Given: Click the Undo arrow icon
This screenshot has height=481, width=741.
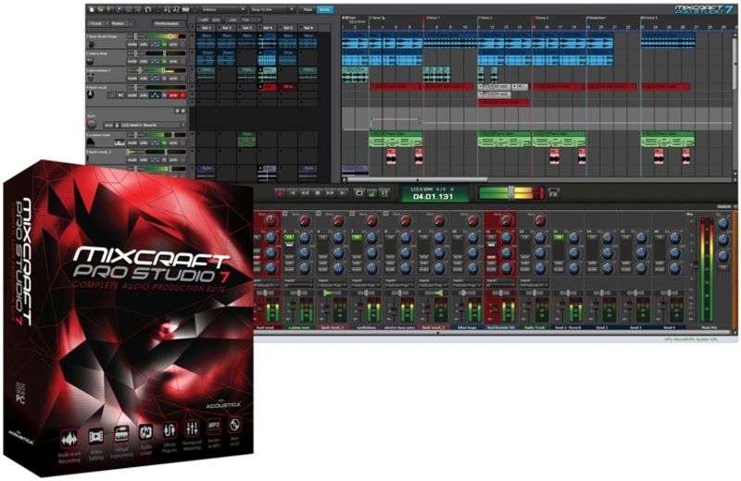Looking at the screenshot, I should (148, 9).
